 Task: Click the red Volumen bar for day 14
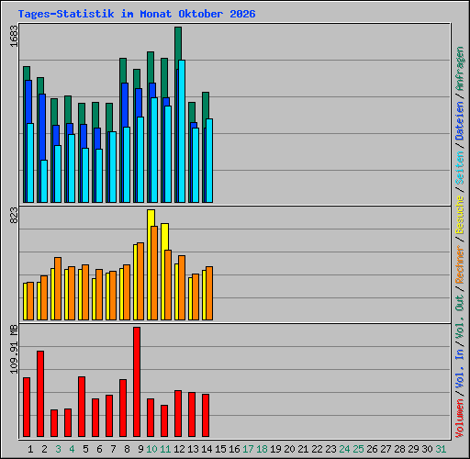[x=206, y=415]
